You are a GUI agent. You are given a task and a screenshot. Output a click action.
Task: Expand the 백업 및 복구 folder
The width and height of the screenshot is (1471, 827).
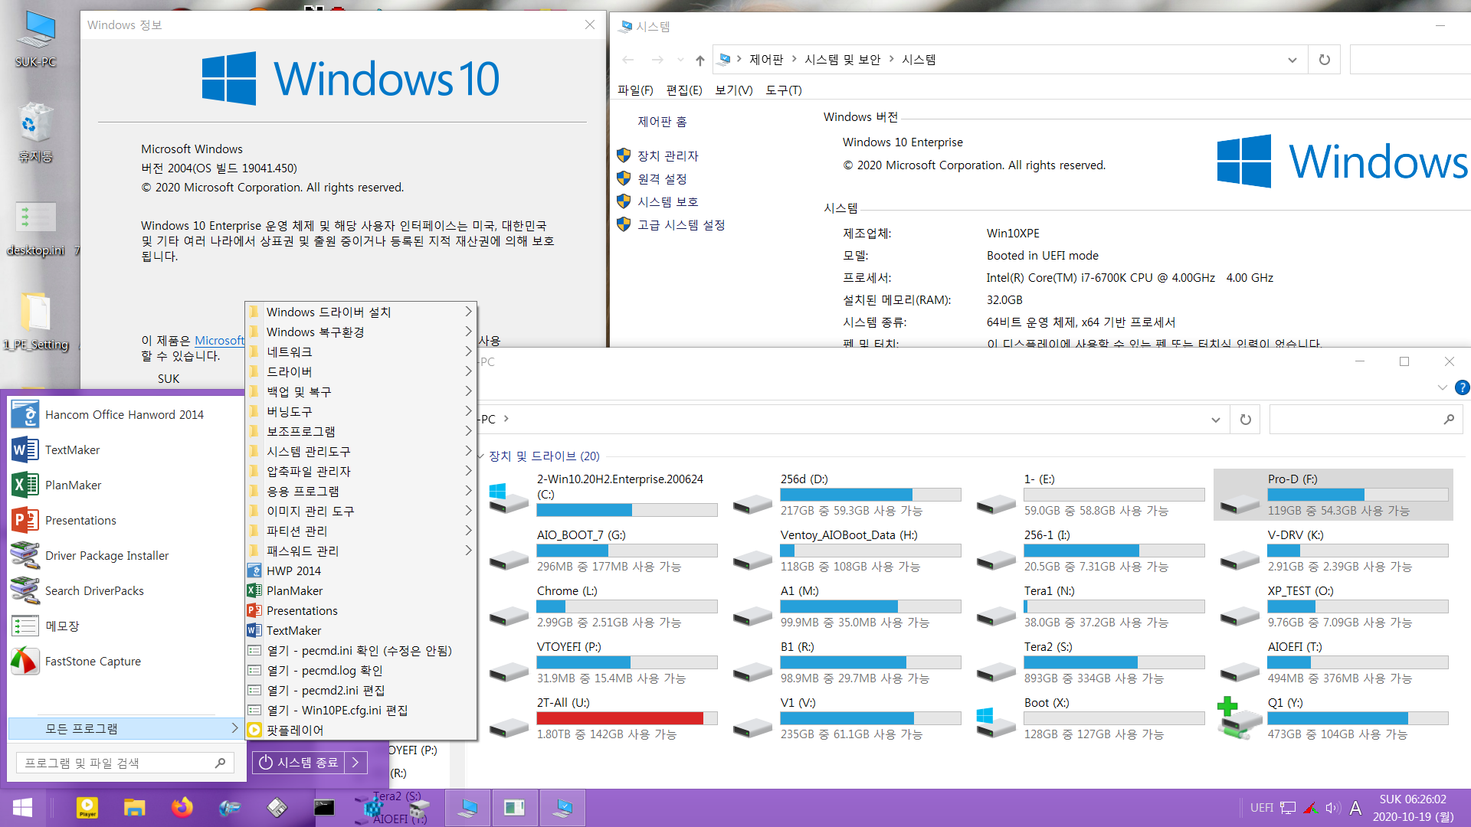coord(361,391)
